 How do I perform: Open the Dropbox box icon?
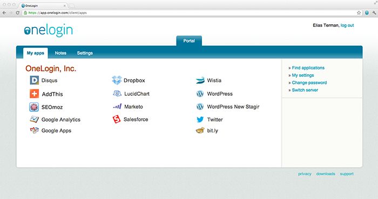pyautogui.click(x=117, y=80)
